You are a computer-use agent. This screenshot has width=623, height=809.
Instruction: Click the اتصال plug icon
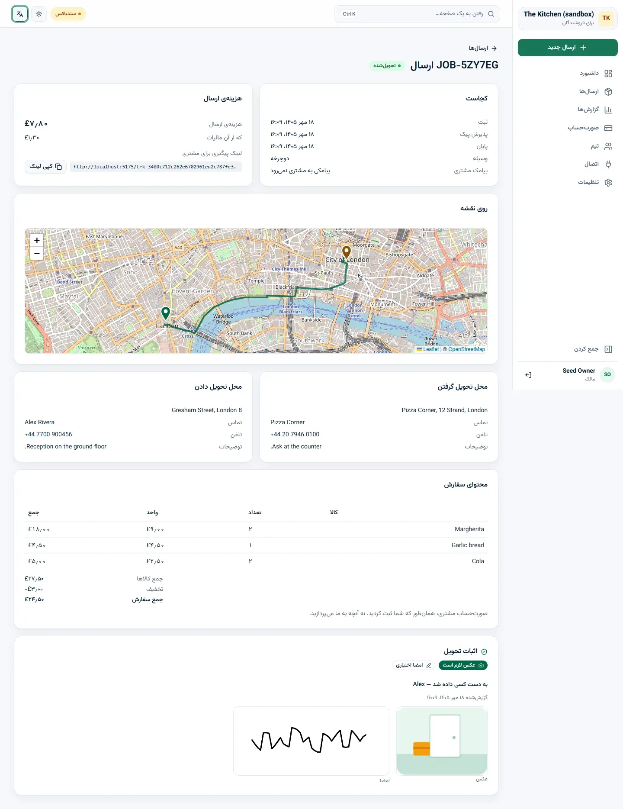608,164
